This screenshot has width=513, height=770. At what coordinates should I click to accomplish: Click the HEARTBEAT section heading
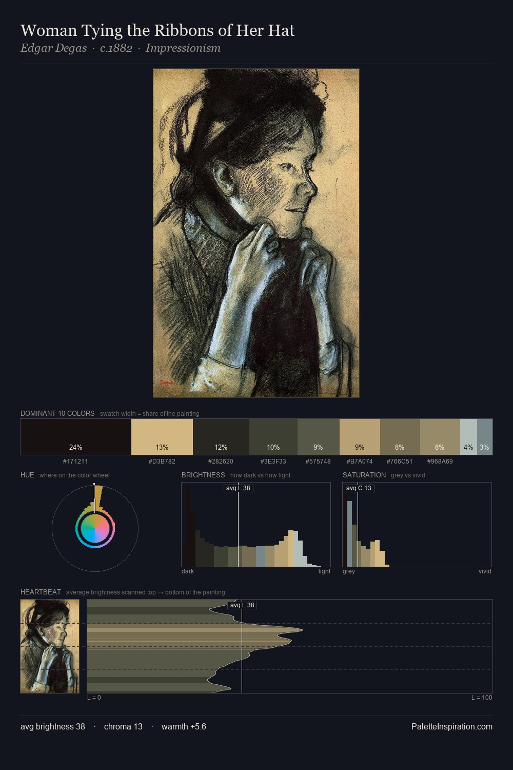[41, 592]
